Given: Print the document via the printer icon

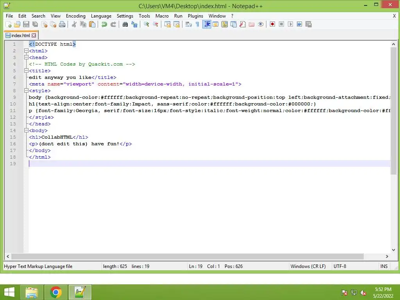Looking at the screenshot, I should coord(62,24).
